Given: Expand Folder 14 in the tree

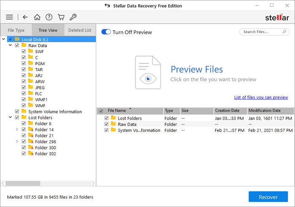Looking at the screenshot, I should point(17,130).
